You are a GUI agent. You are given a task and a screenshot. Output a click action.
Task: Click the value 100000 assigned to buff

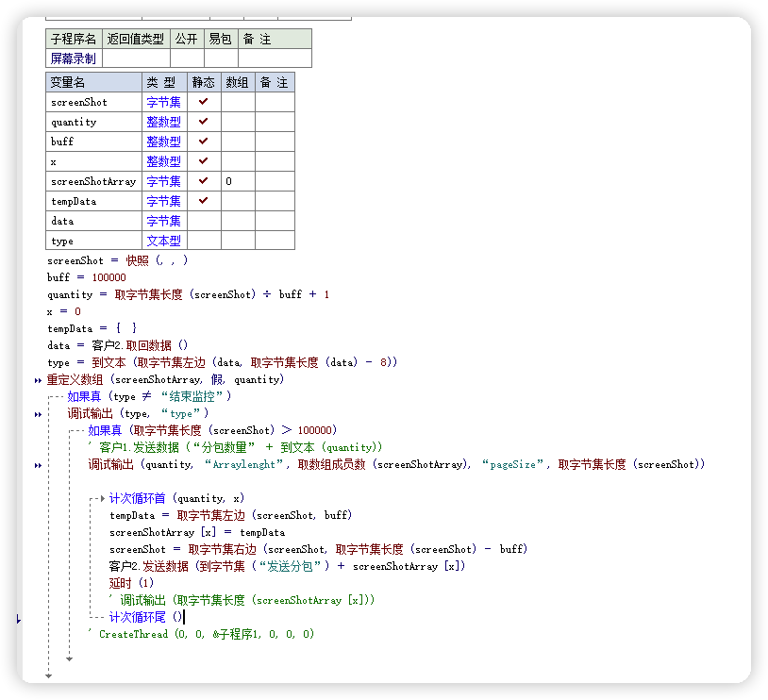click(109, 277)
